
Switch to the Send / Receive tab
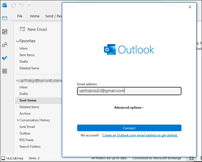tap(54, 16)
